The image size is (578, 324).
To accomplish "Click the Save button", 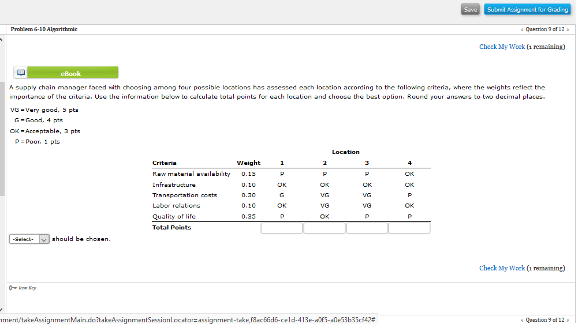I will [x=470, y=10].
